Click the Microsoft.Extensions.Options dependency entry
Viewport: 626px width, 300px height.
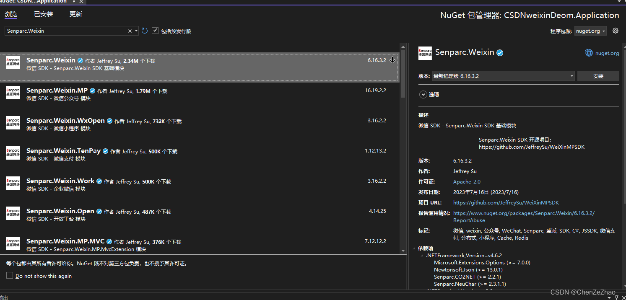(482, 263)
